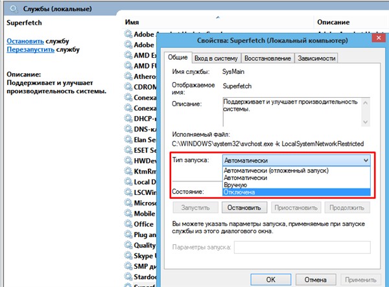Click the Отмена button

point(316,280)
